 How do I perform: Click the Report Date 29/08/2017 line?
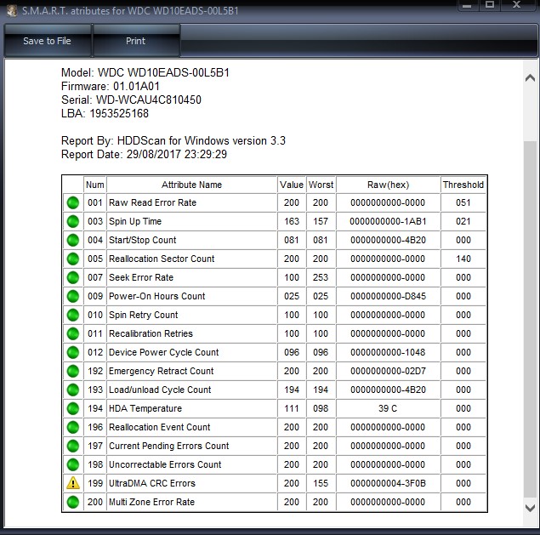[144, 154]
